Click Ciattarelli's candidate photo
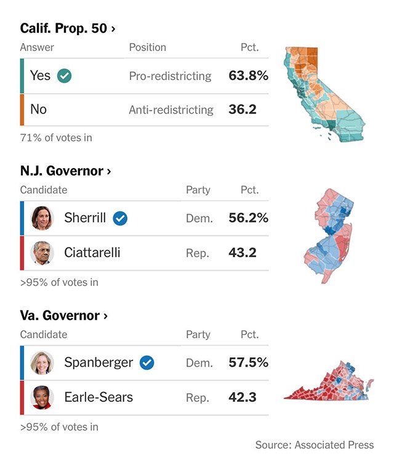Screen dimensions: 394x469 tap(42, 253)
